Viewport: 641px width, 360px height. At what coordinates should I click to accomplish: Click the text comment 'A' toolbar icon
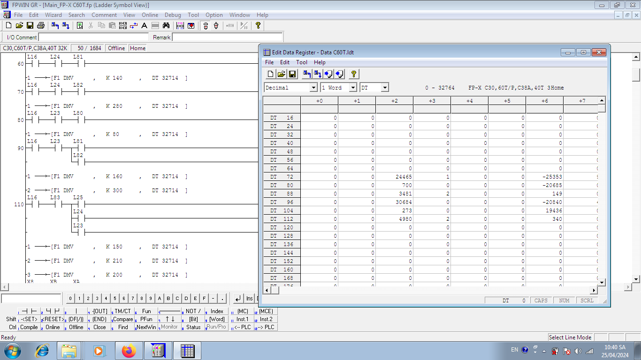tap(145, 26)
